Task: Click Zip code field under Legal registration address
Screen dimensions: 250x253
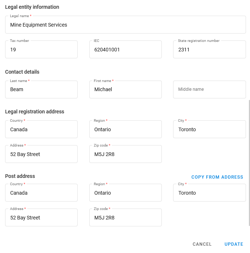Action: 125,154
